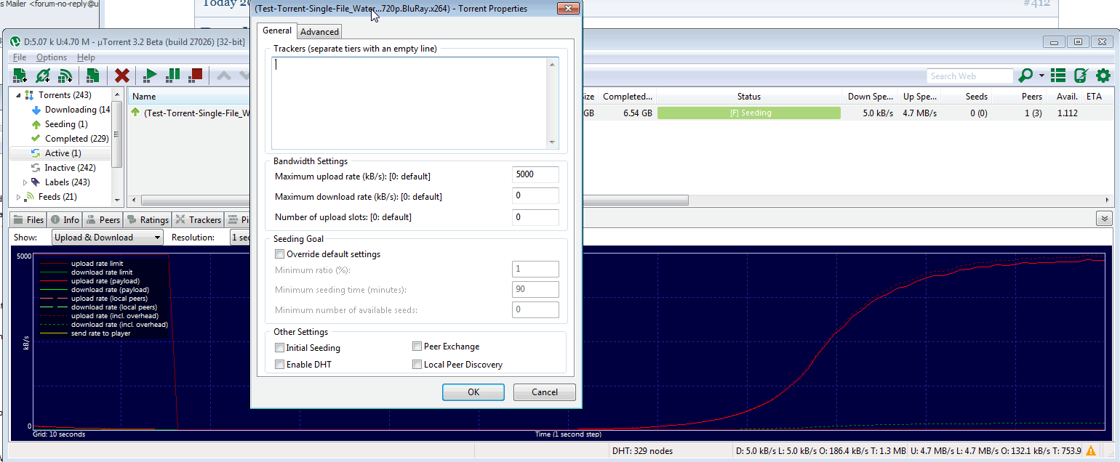
Task: Select the Inactive (242) category
Action: click(x=63, y=168)
